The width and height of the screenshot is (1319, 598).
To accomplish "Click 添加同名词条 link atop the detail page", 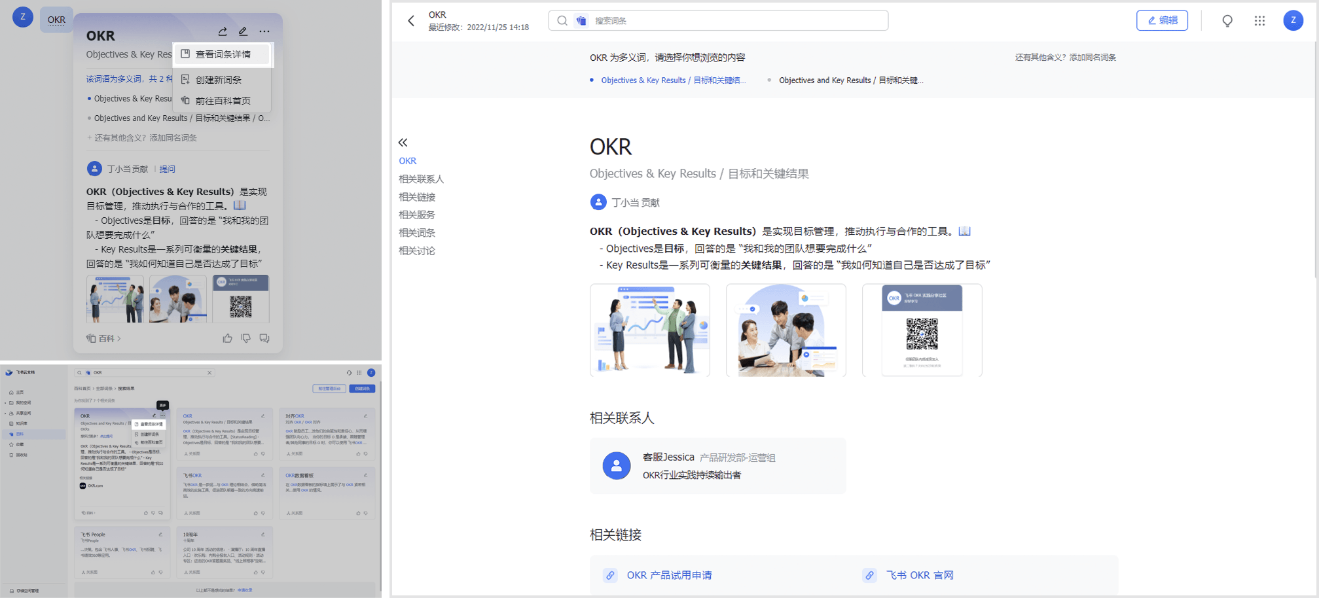I will 1093,58.
